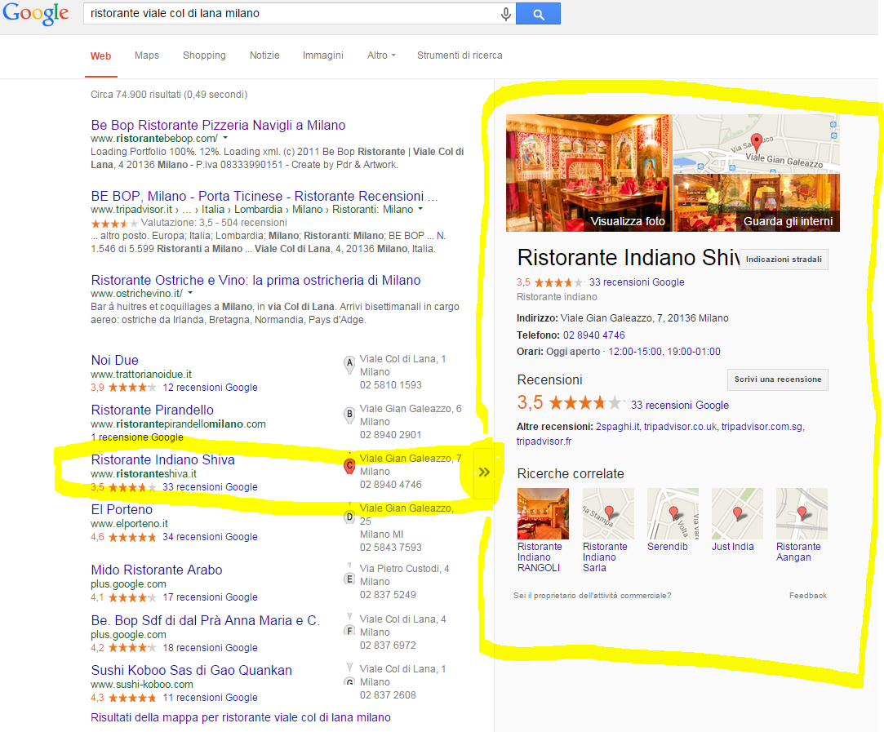Click 33 recensioni Google under Recensioni heading
Screen dimensions: 884x732
point(680,405)
